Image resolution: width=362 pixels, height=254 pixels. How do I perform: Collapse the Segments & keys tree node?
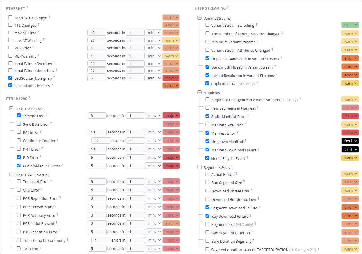click(199, 167)
